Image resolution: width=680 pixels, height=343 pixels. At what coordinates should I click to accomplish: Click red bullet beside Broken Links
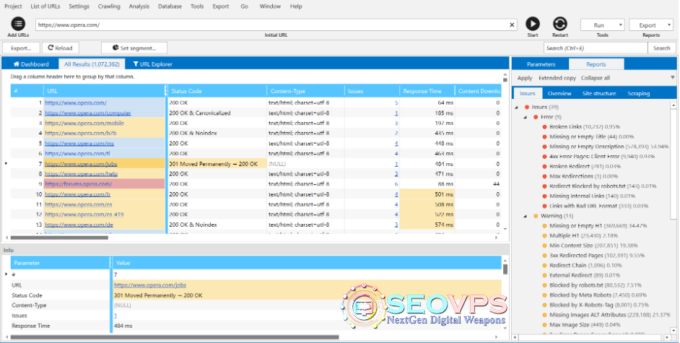pyautogui.click(x=545, y=127)
